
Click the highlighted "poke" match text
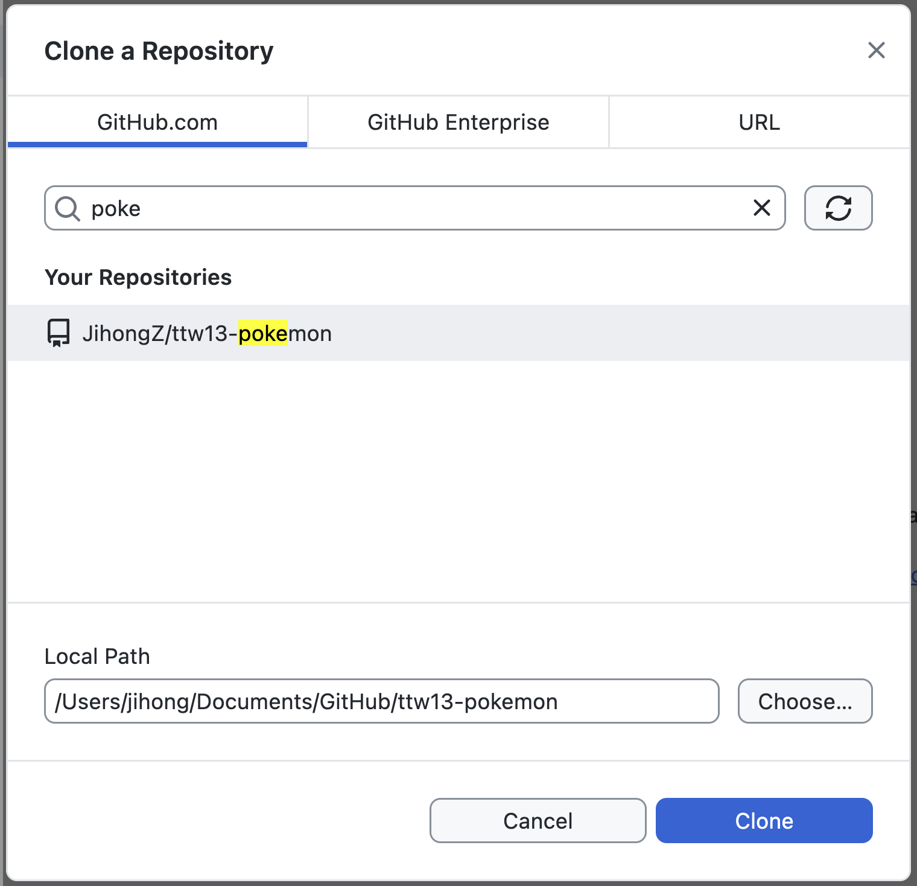point(263,333)
